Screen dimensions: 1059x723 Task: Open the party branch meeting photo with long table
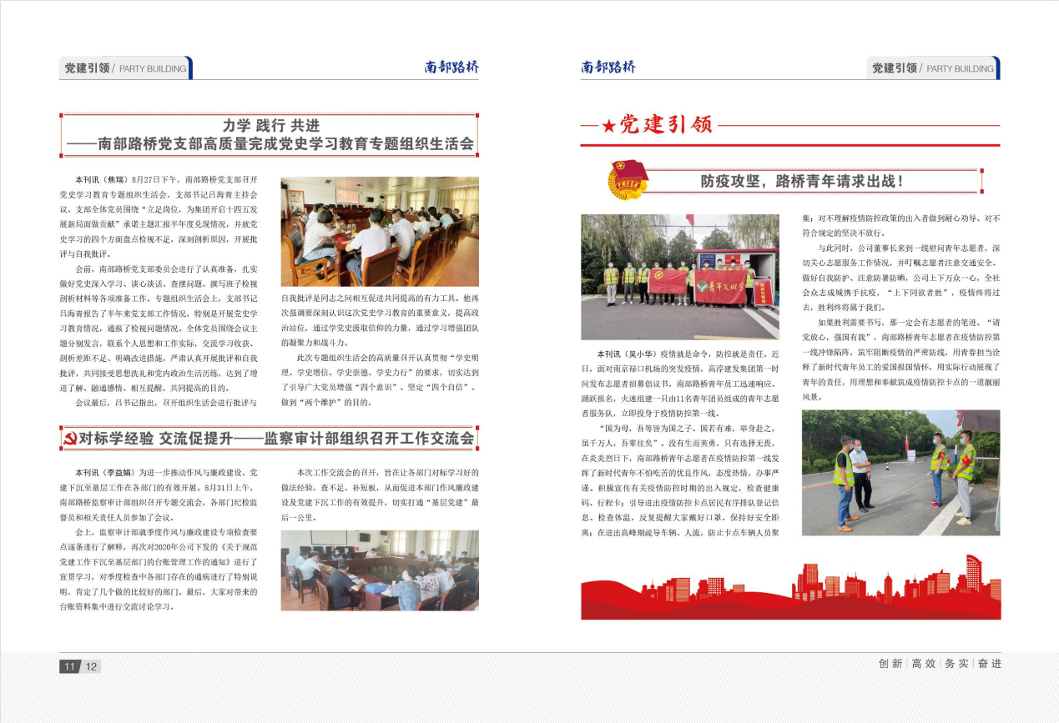pos(380,232)
